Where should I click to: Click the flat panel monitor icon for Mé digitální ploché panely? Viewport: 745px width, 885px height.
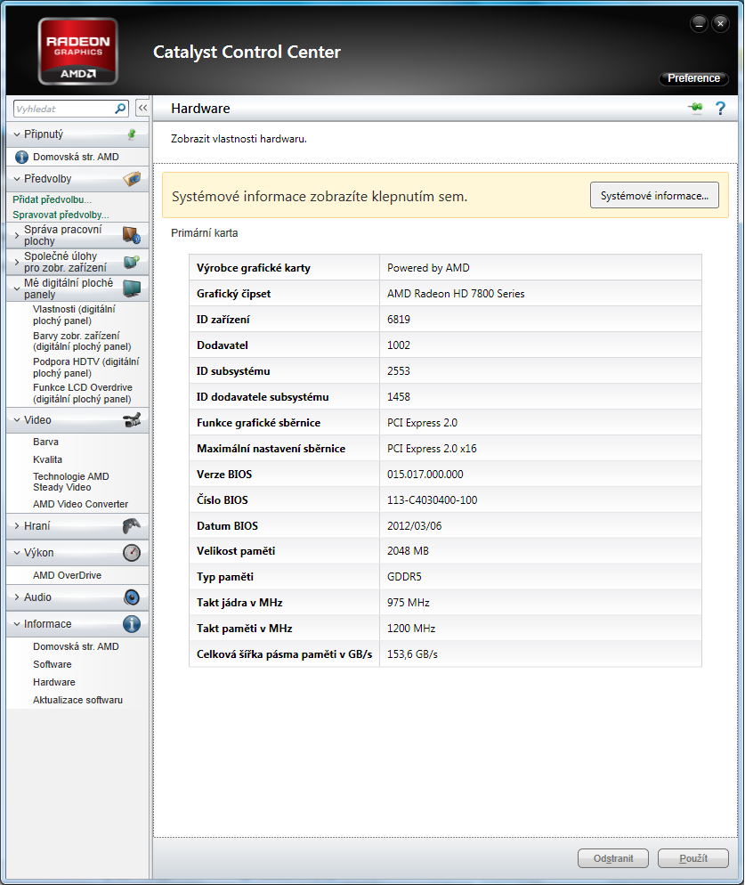132,288
